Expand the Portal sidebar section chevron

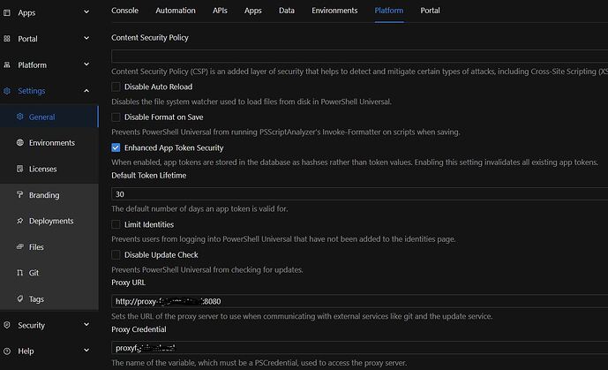tap(86, 38)
